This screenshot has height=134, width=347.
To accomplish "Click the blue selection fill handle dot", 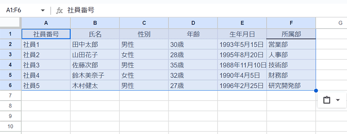I will point(316,91).
